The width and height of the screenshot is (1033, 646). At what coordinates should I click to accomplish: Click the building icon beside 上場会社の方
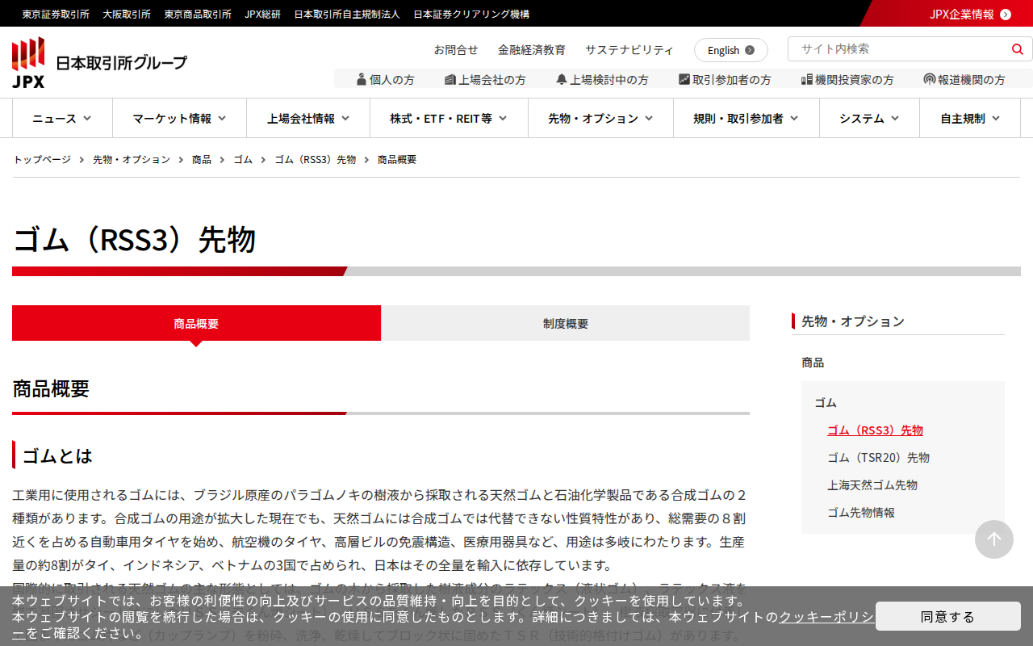pos(450,79)
